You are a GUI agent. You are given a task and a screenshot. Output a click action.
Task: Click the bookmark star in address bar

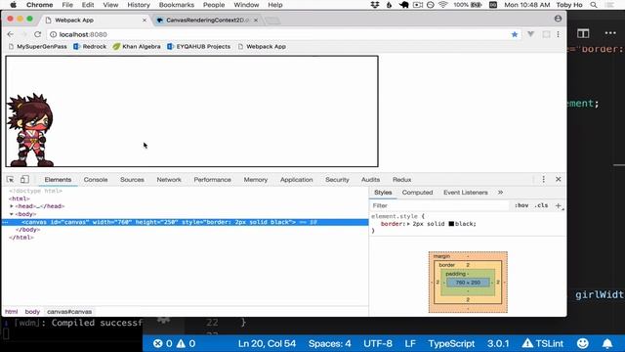click(x=515, y=34)
